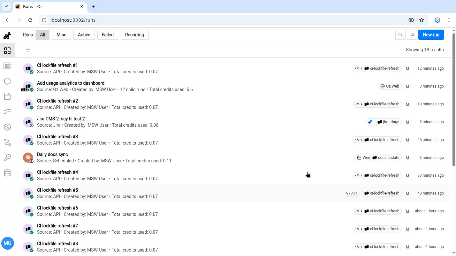Click the child runs avatar of Add usage analytics
This screenshot has height=256, width=456.
coord(27,86)
